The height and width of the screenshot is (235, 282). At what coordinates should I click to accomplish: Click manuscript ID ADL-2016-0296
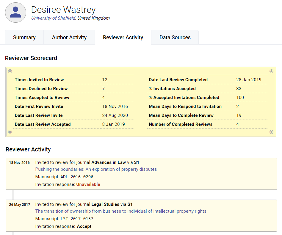point(77,177)
